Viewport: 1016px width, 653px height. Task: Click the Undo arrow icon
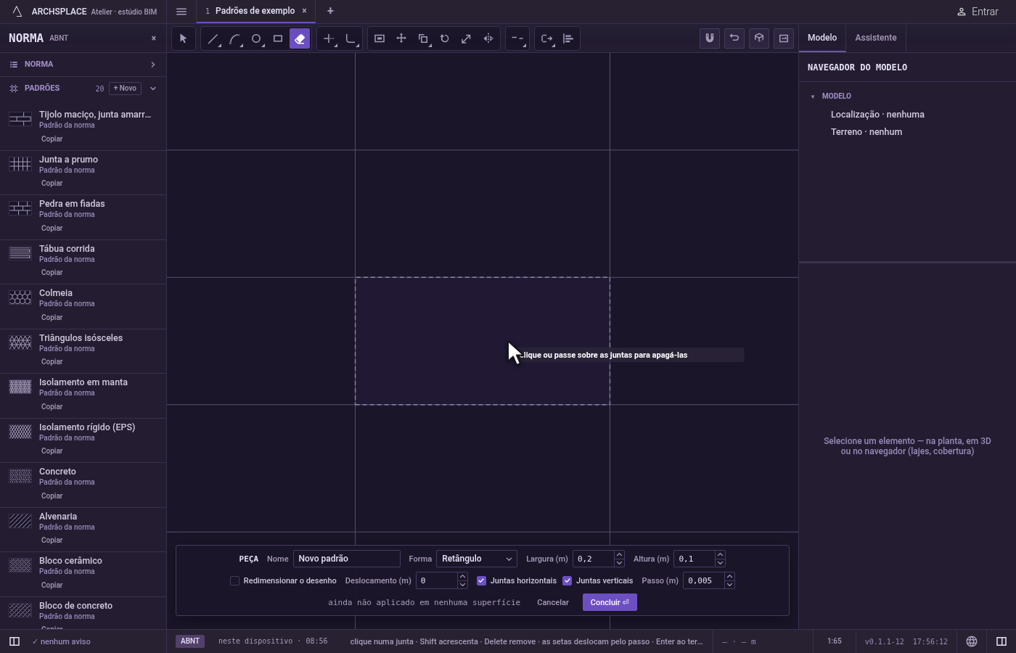[734, 38]
